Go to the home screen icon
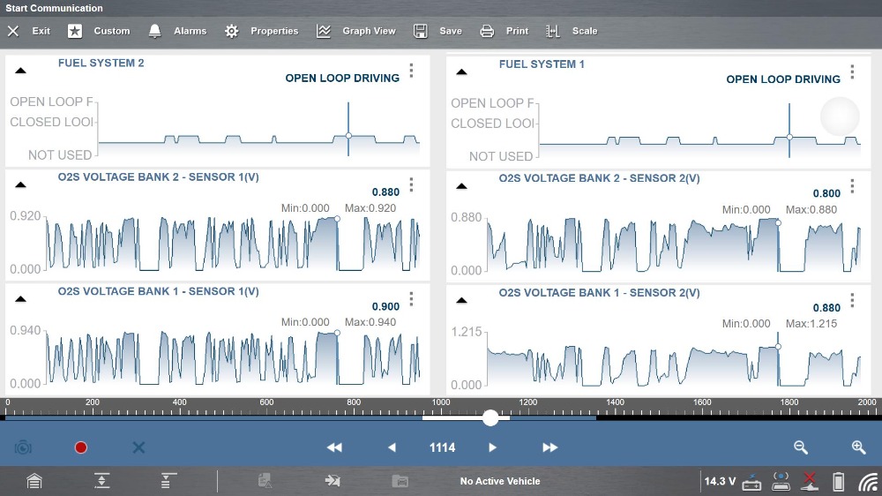 [x=34, y=481]
